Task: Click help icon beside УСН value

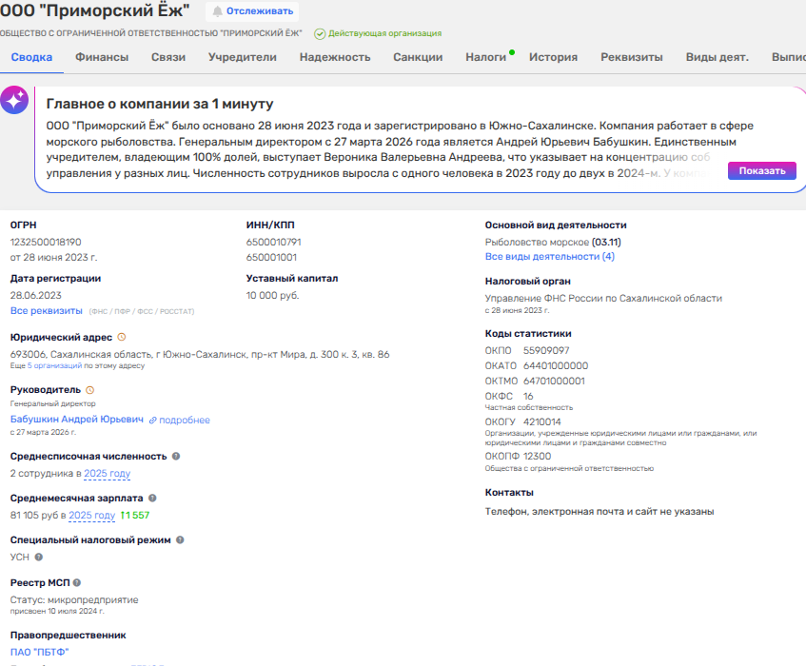Action: click(x=39, y=558)
